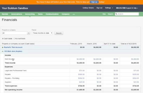Expand Rachel's Trial Account row
The image size is (143, 93).
pos(3,47)
